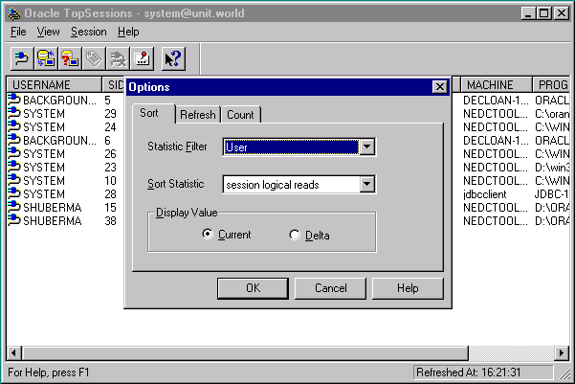575x384 pixels.
Task: Click the session icon of SYSTEM SID 10
Action: coord(14,180)
